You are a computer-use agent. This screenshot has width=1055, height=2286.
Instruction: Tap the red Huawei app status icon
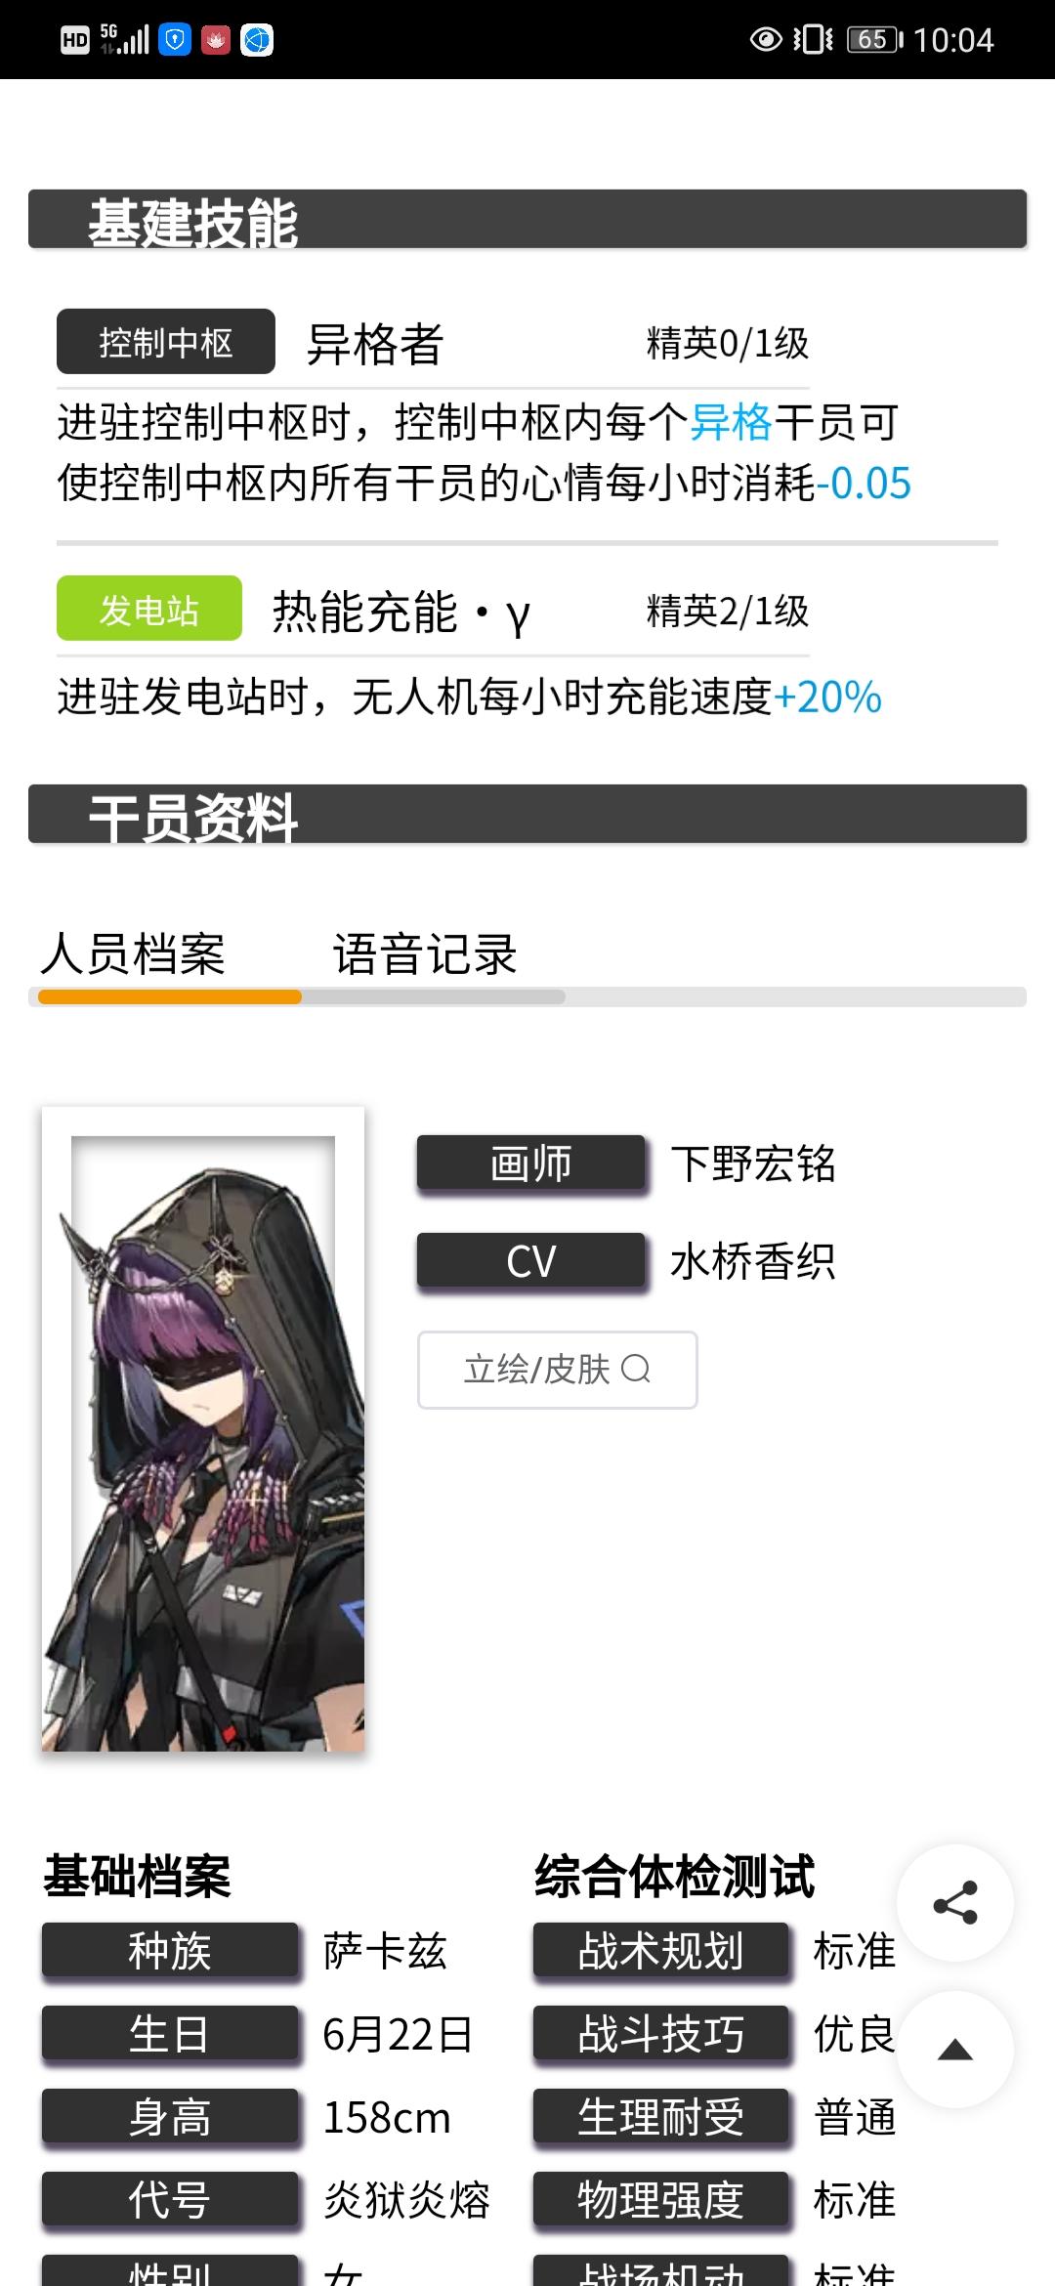[x=216, y=40]
